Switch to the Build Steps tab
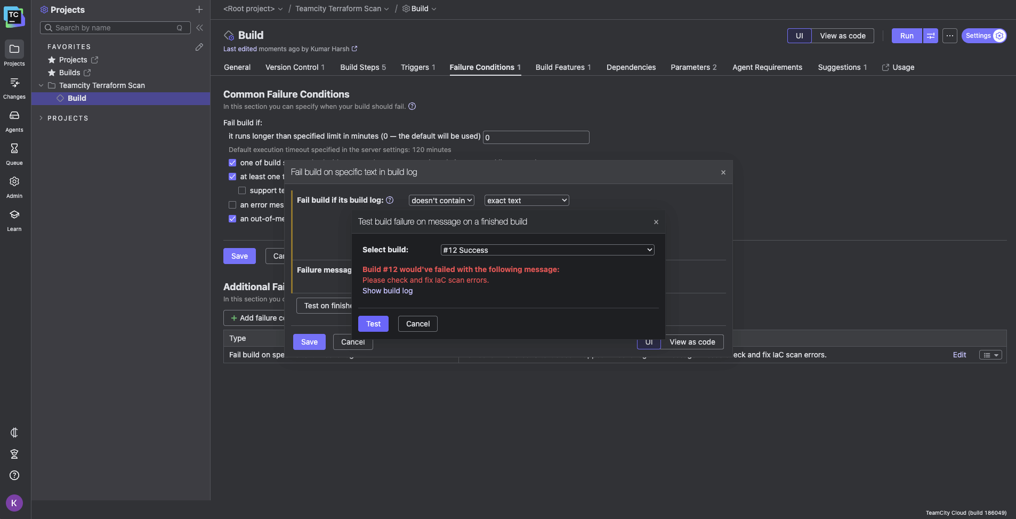 (363, 67)
